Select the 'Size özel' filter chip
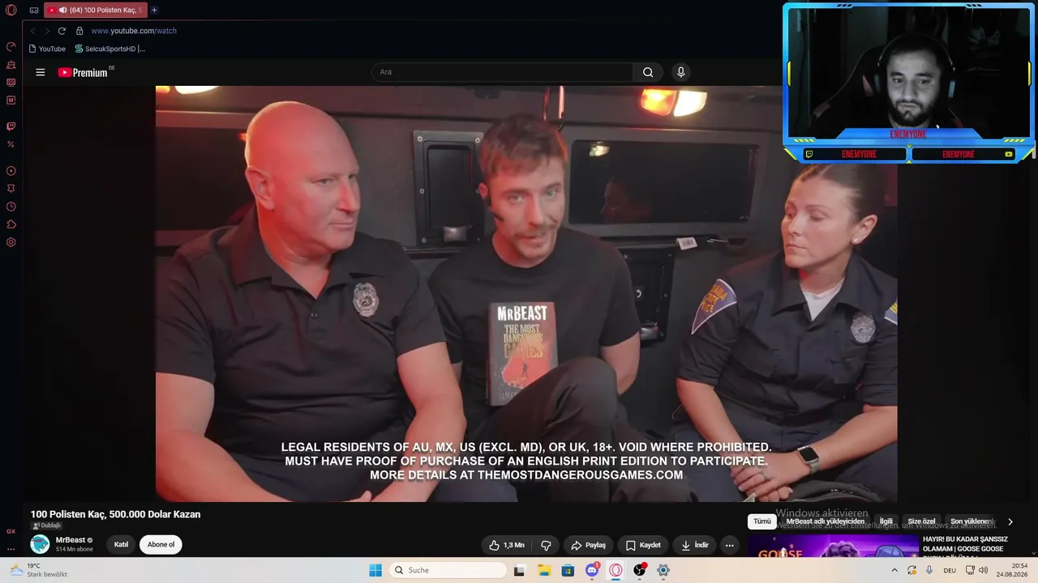The width and height of the screenshot is (1038, 583). point(921,521)
